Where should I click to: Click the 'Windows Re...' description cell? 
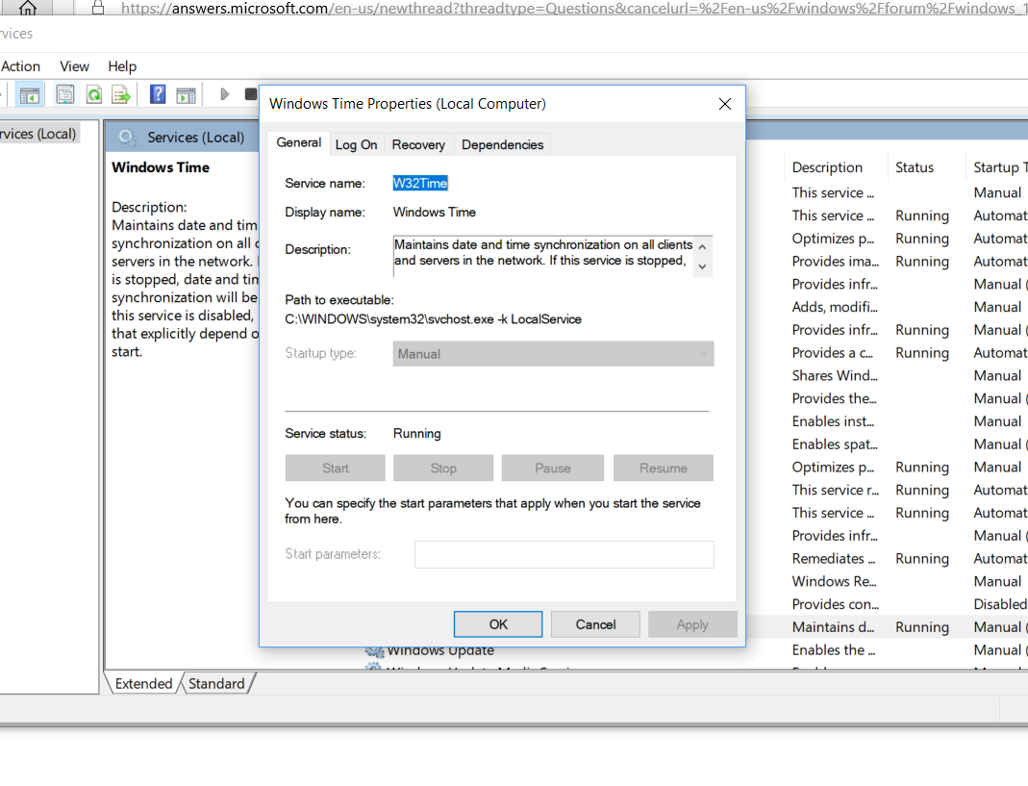click(834, 581)
